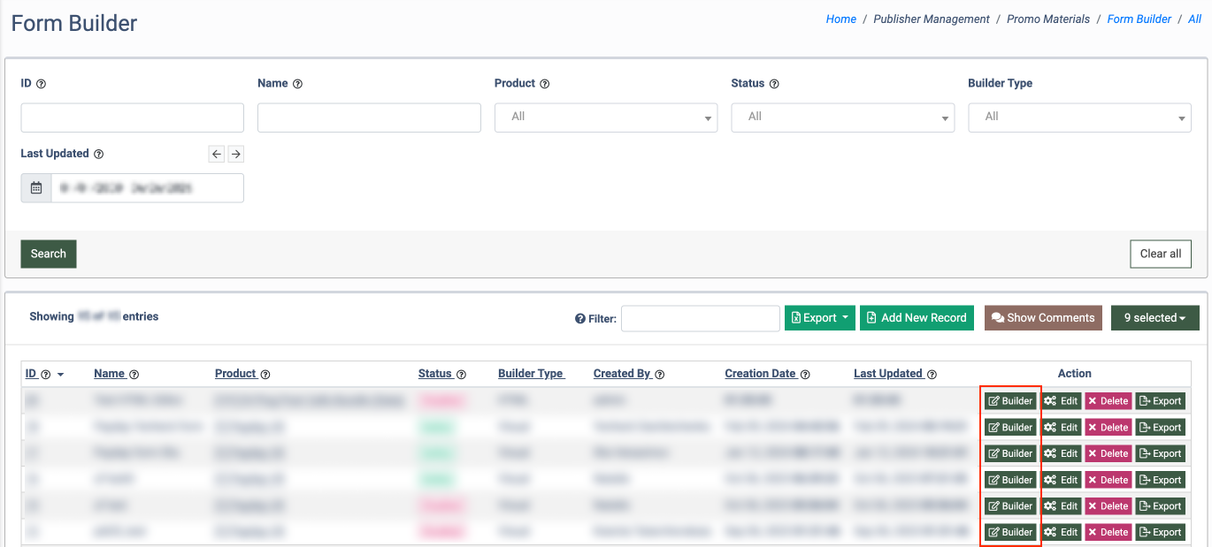This screenshot has width=1212, height=547.
Task: Click the Form Builder breadcrumb link
Action: tap(1139, 19)
